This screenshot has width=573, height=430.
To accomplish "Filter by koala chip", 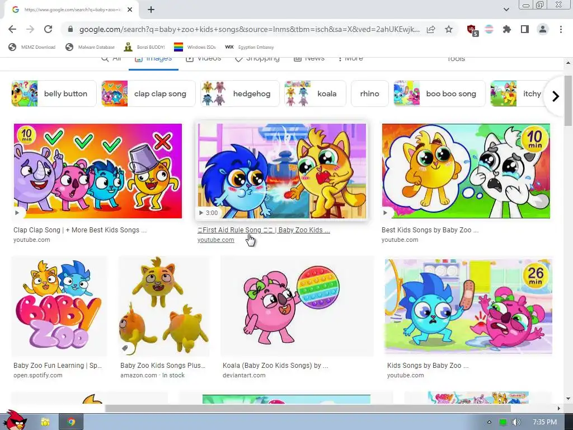I will 315,94.
